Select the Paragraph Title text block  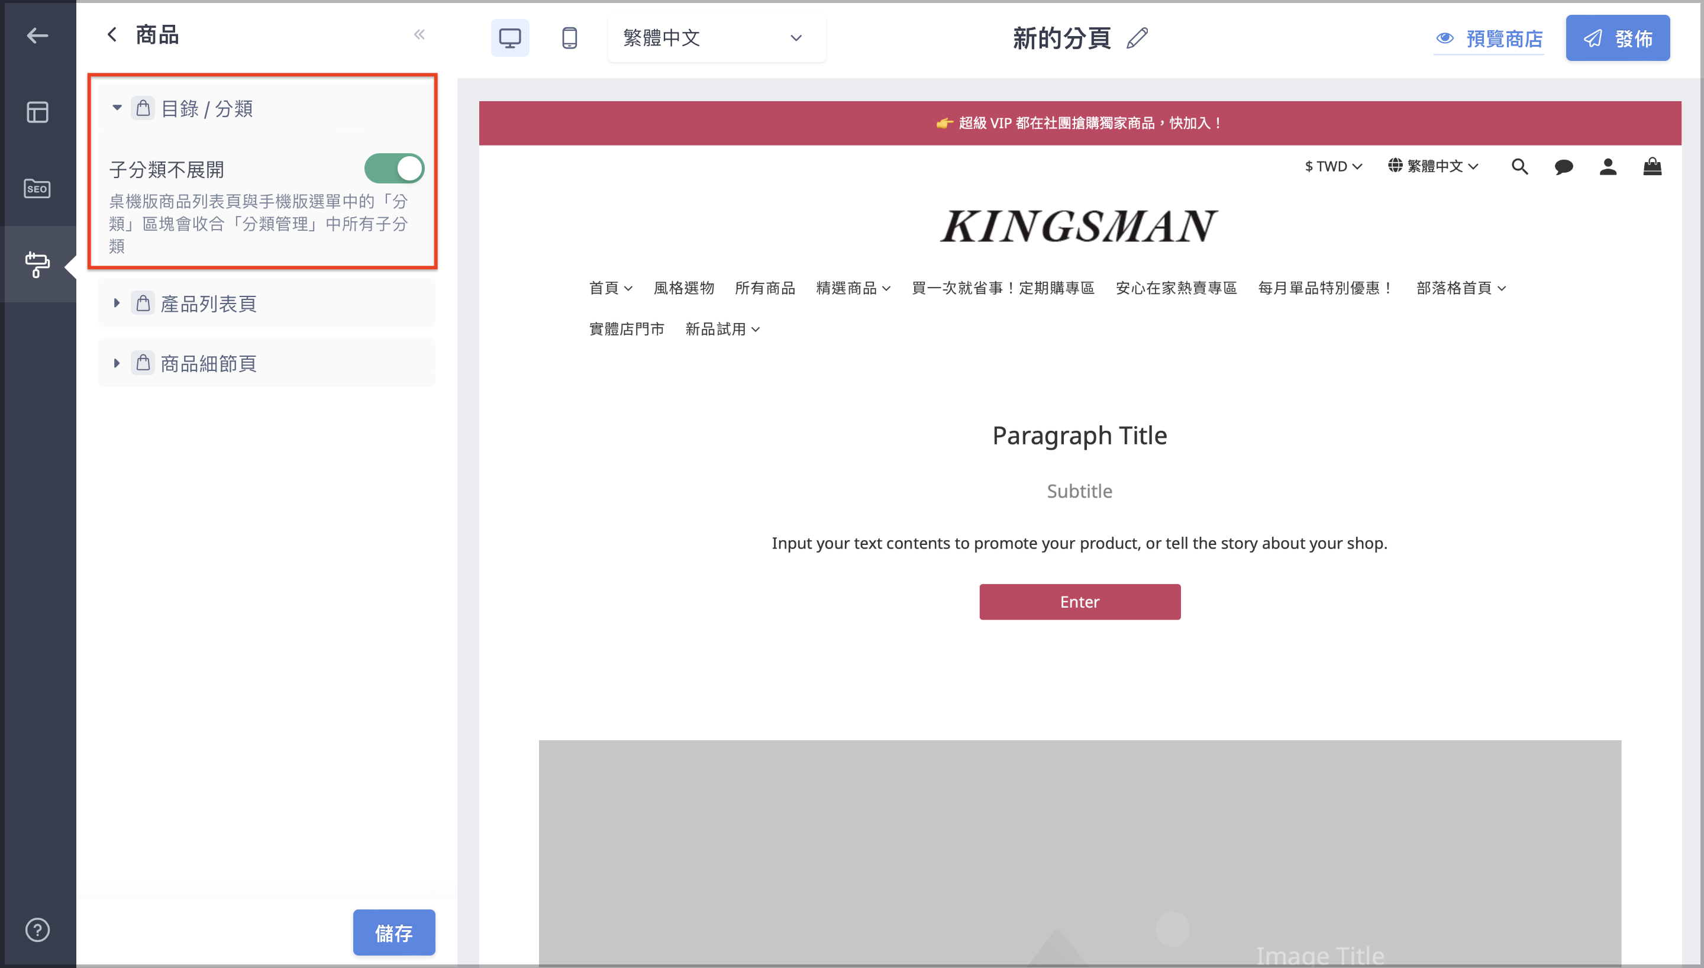click(1080, 435)
